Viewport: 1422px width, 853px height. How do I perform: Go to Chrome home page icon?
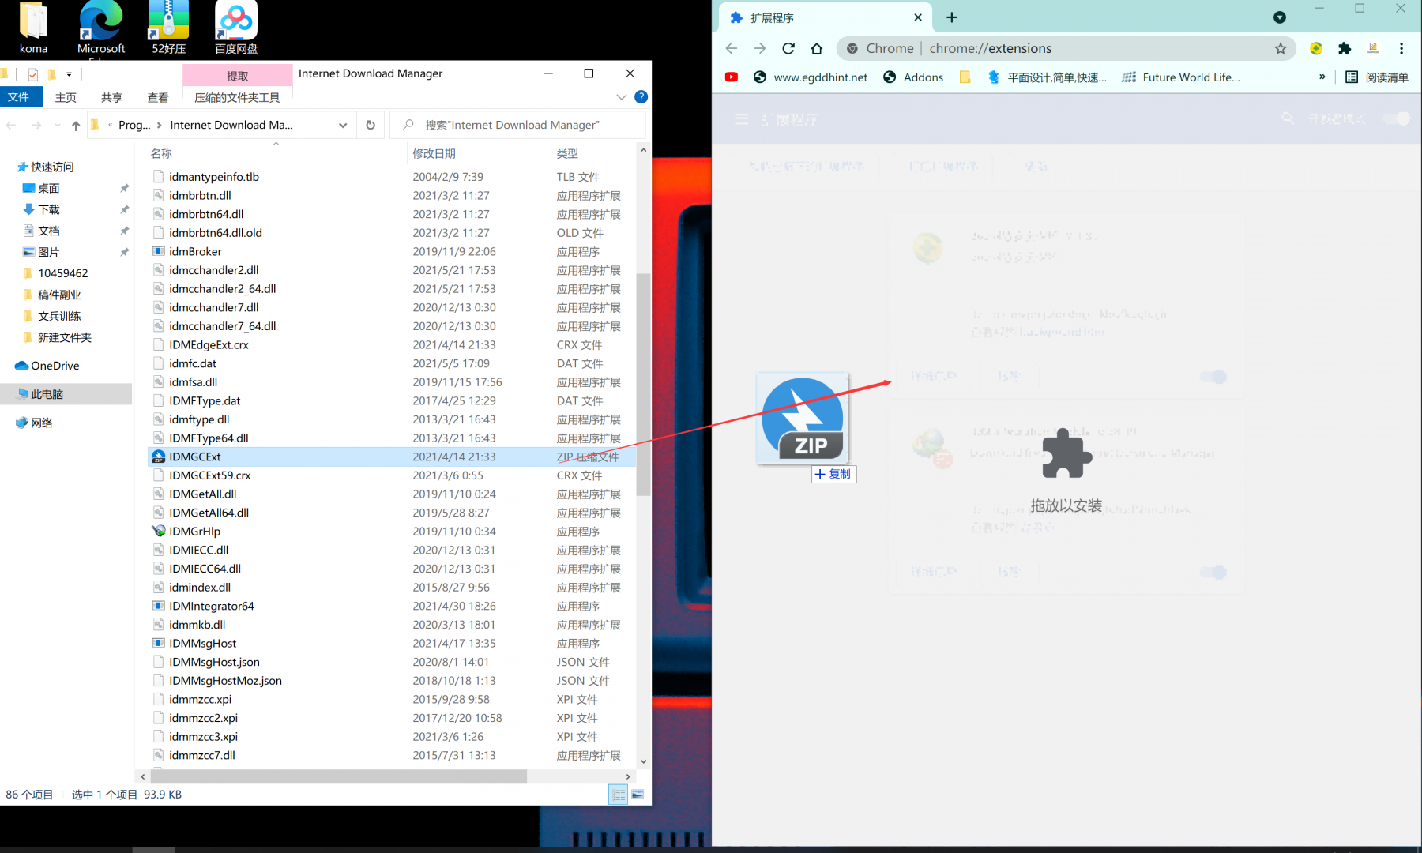click(817, 48)
